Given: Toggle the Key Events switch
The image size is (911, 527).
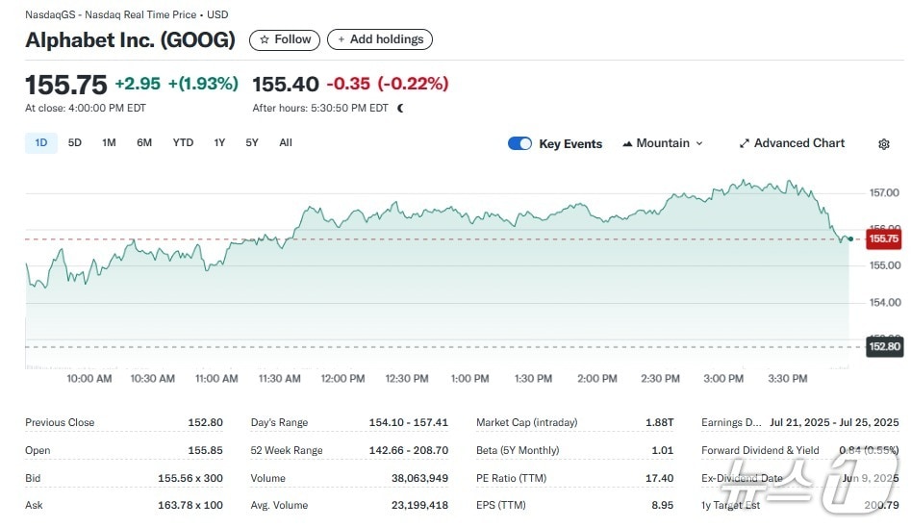Looking at the screenshot, I should pos(519,143).
